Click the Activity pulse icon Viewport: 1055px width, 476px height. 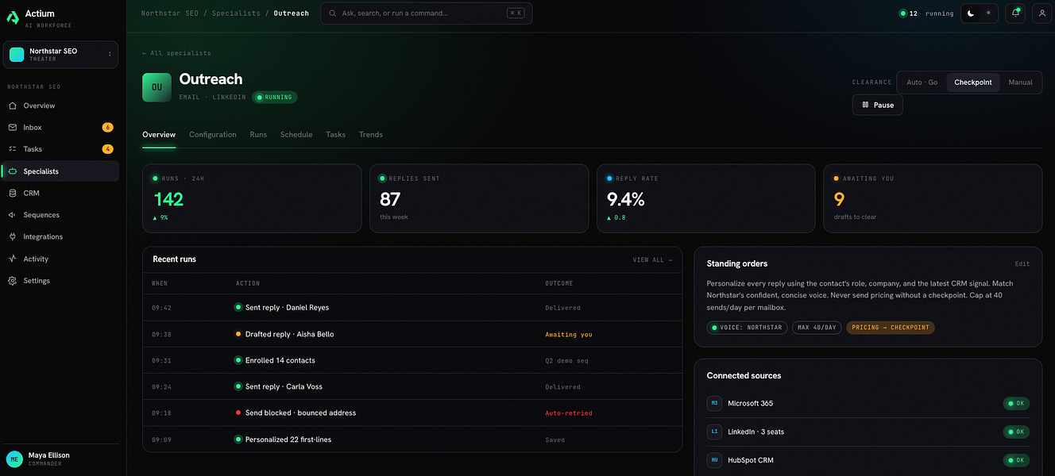(13, 259)
